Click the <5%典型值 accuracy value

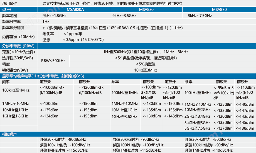point(146,64)
